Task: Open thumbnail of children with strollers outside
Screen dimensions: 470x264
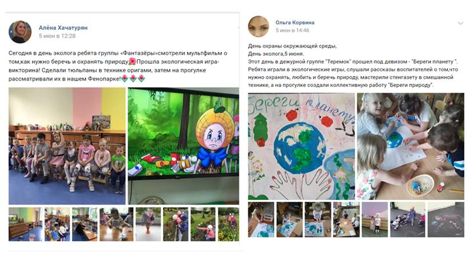Action: [408, 219]
